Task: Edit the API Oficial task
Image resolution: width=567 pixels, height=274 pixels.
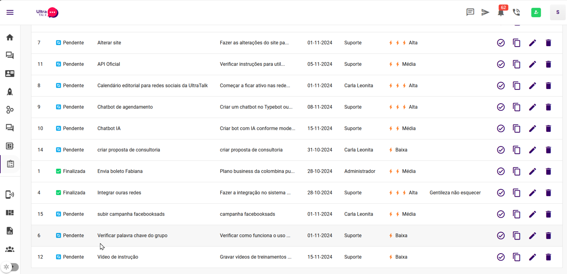Action: [532, 64]
